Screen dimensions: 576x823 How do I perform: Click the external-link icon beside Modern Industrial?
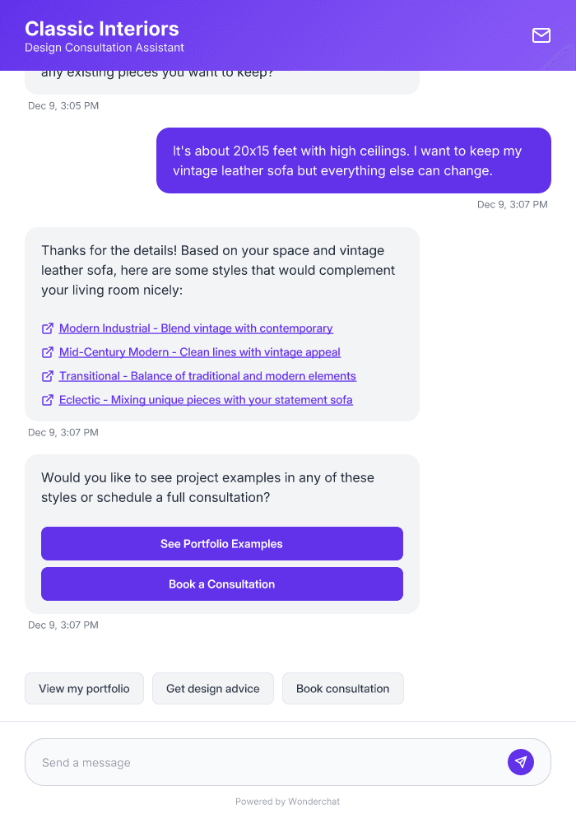coord(48,328)
